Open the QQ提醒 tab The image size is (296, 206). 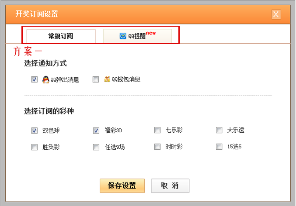tap(137, 36)
